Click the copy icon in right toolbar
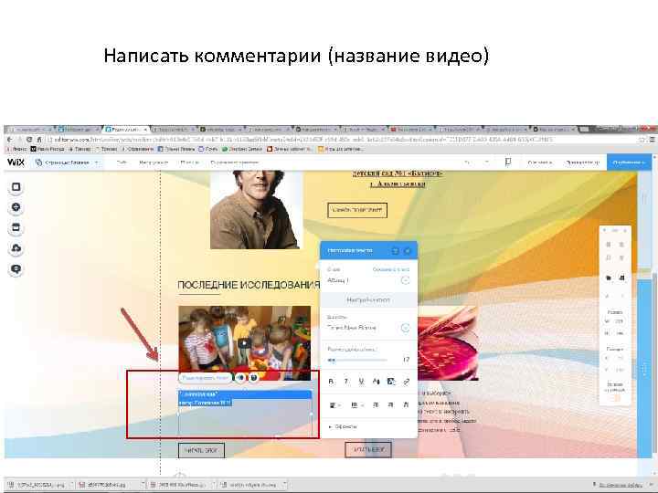The height and width of the screenshot is (493, 658). [609, 245]
